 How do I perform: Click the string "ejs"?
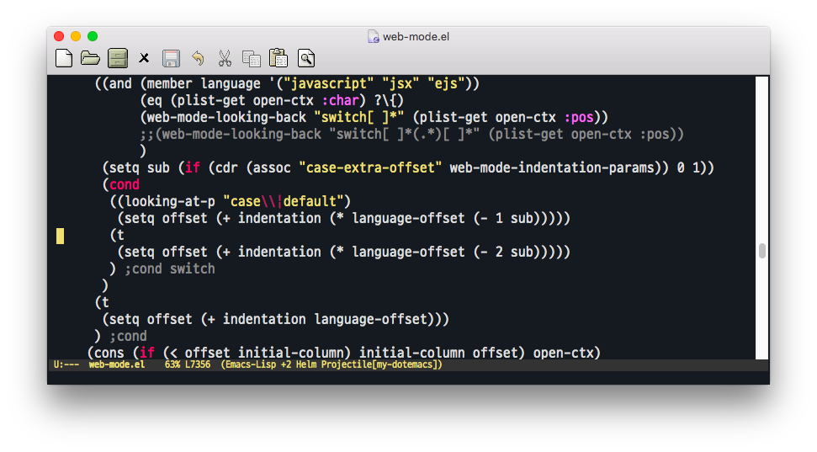click(445, 83)
